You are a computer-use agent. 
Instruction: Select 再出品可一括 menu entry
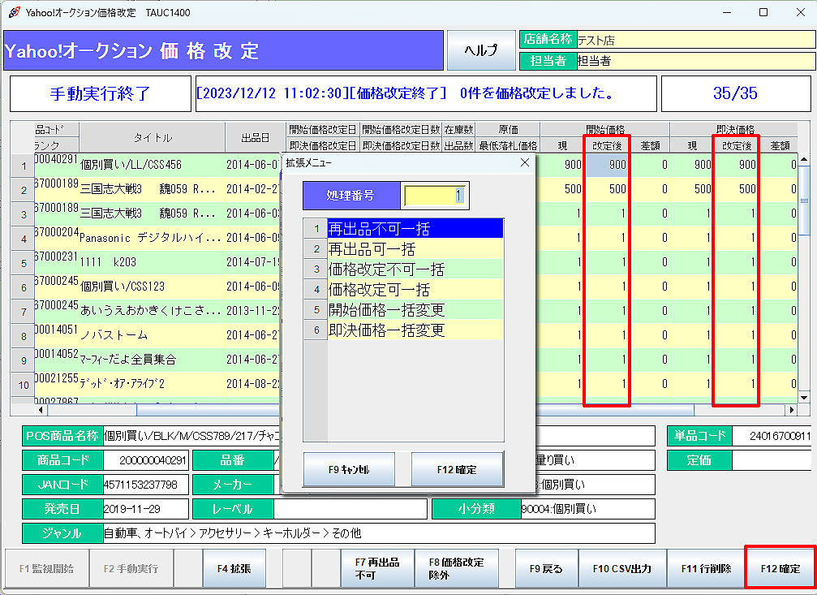415,248
